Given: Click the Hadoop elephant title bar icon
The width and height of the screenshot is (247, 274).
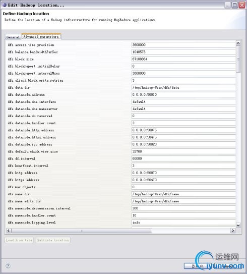Looking at the screenshot, I should coord(5,5).
